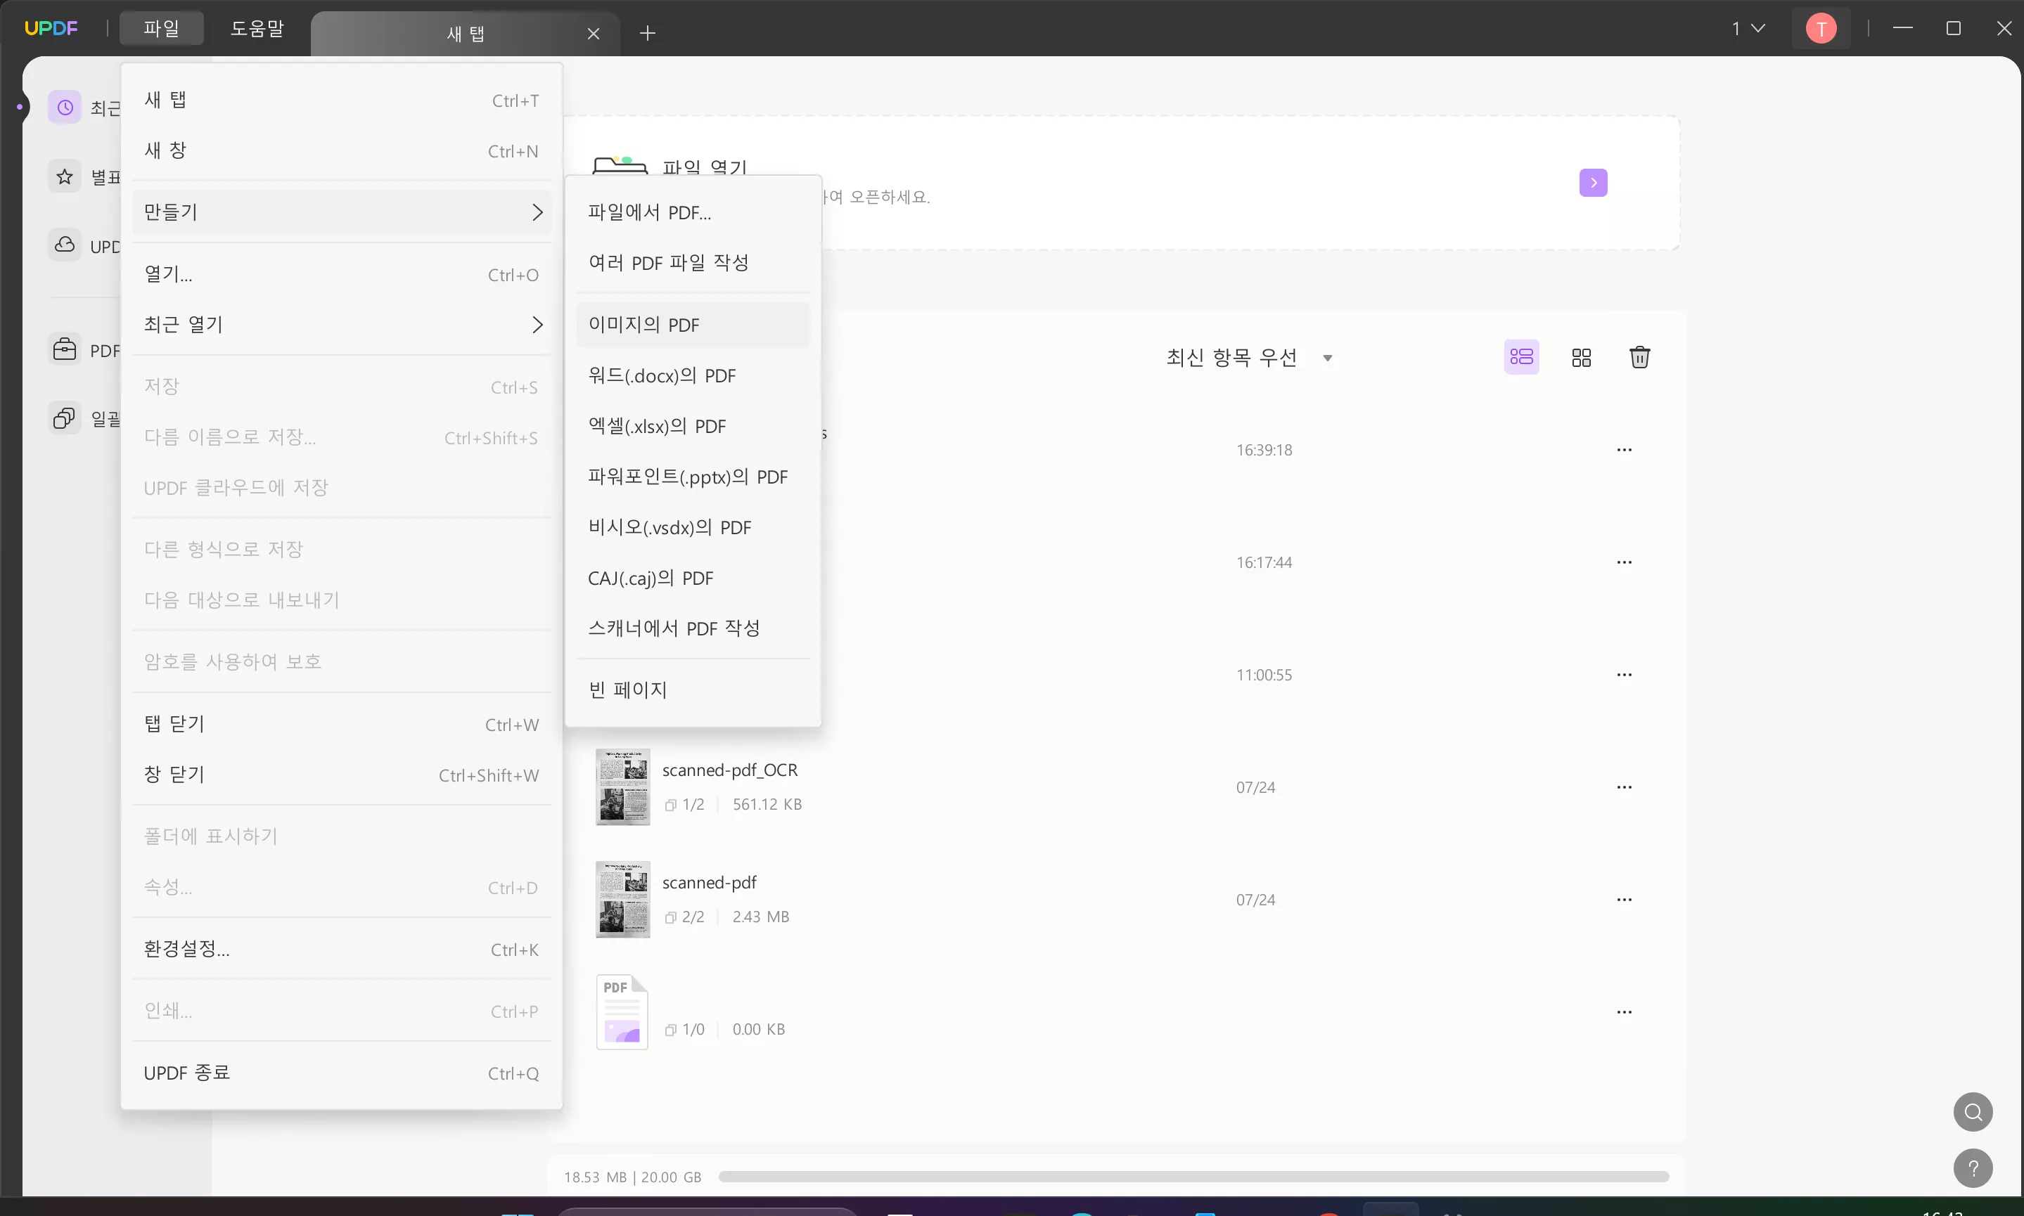Viewport: 2024px width, 1216px height.
Task: Click the UPDF logo
Action: pyautogui.click(x=51, y=28)
